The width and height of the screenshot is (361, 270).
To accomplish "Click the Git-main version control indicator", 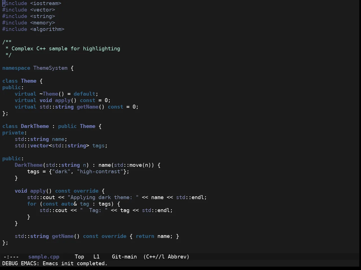I will pyautogui.click(x=124, y=257).
